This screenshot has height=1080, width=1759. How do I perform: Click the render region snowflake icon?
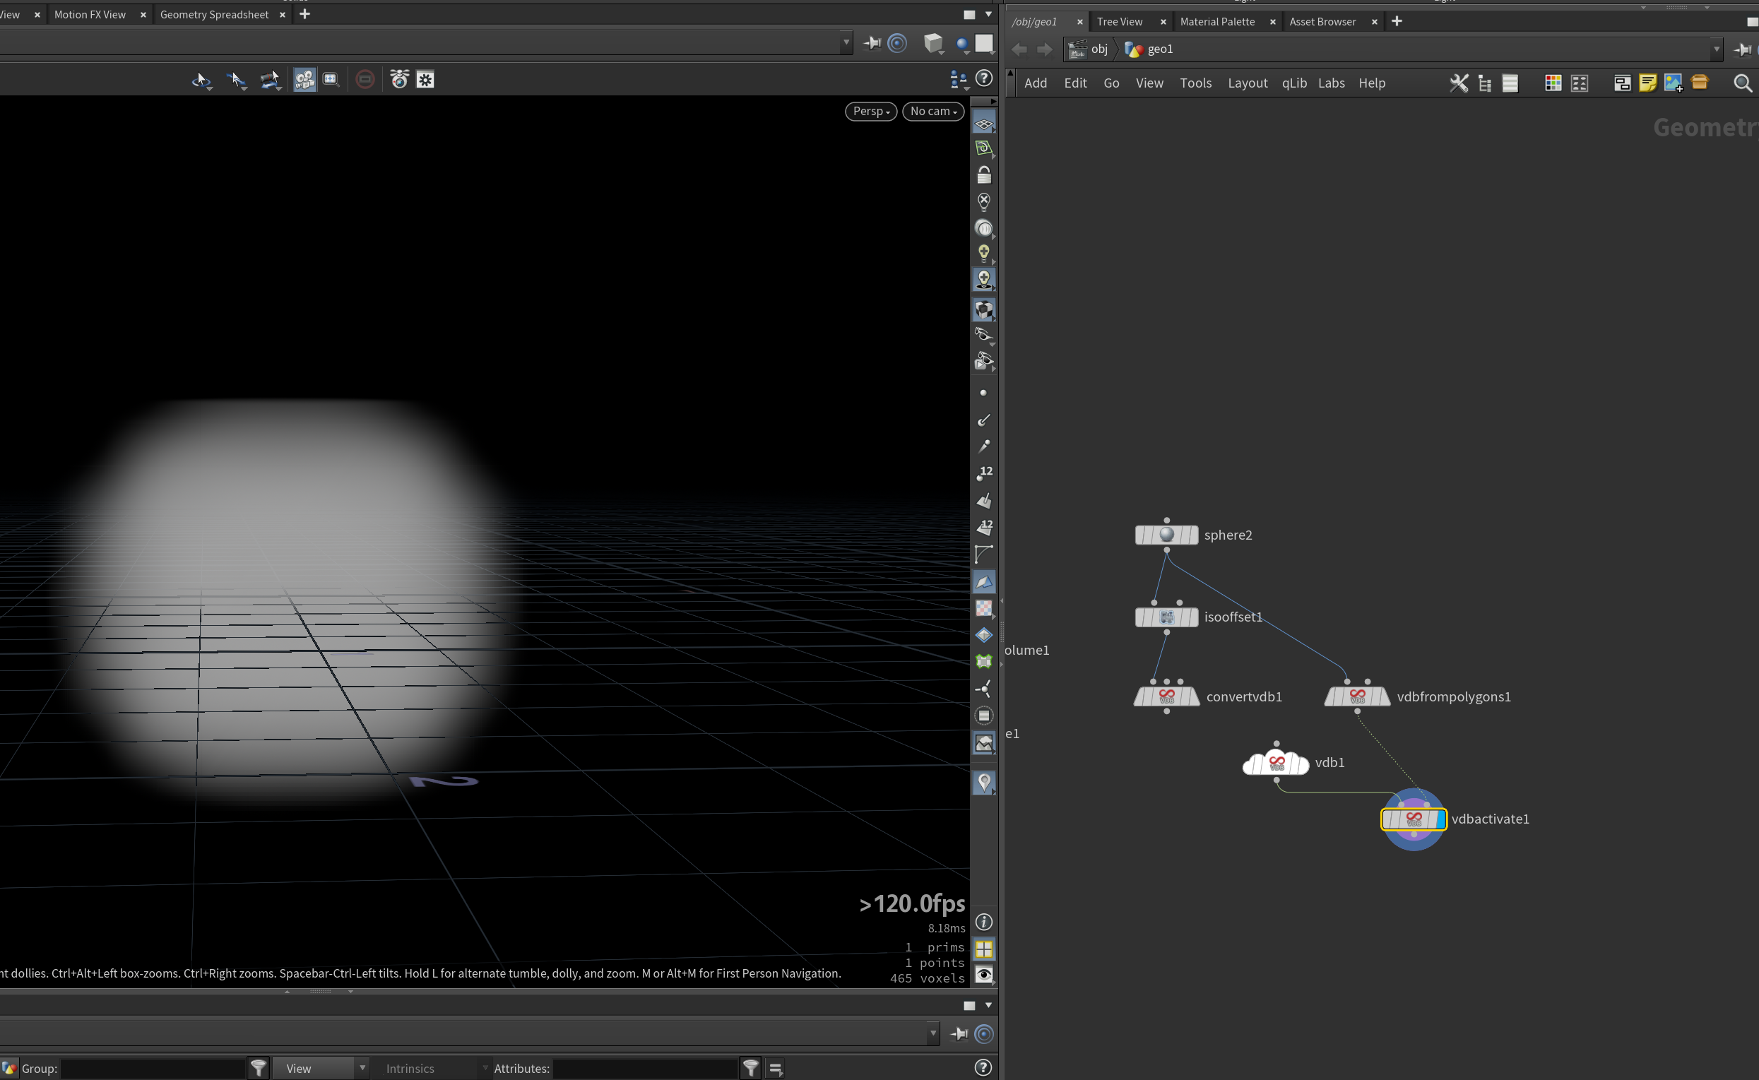coord(425,79)
